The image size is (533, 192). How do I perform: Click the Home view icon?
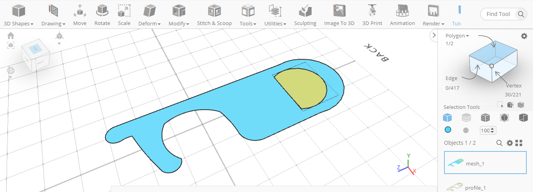coord(11,36)
